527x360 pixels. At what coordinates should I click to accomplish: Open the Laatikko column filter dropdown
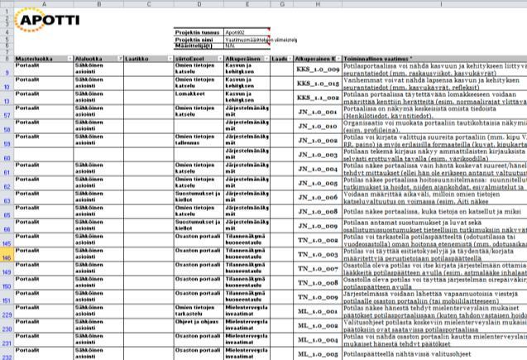coord(170,59)
